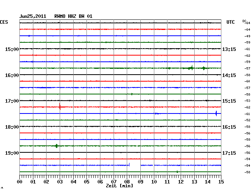252x192 pixels.
Task: Click the DC offset value -53
Action: pos(247,101)
